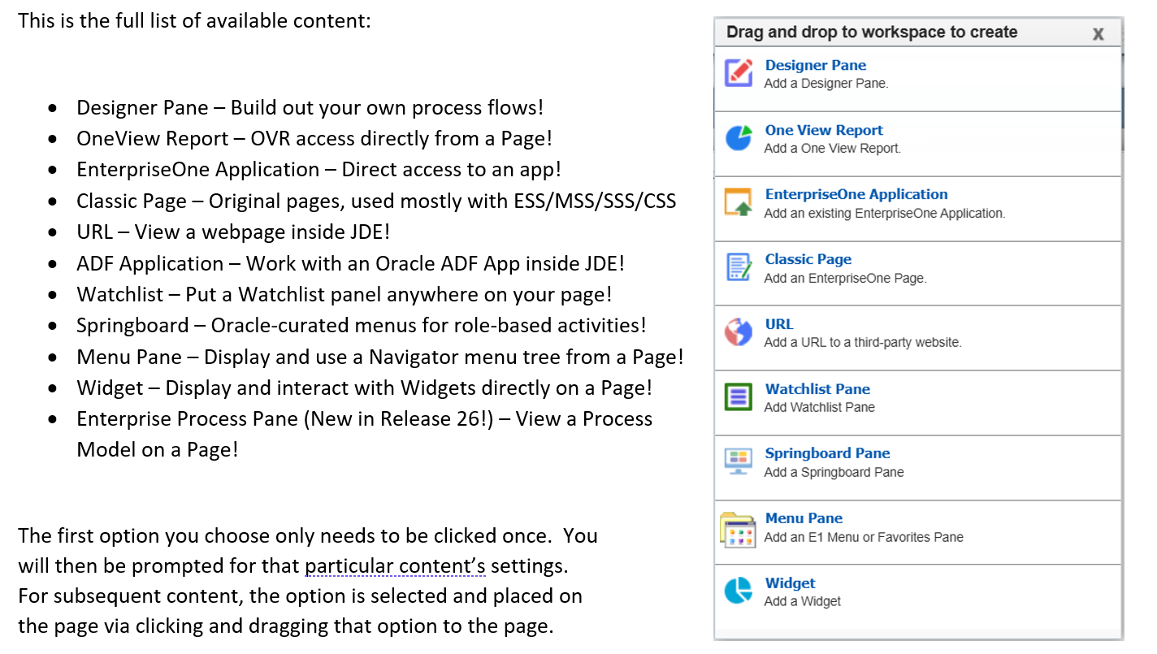Click the Springboard Pane monitor icon
The width and height of the screenshot is (1157, 654).
coord(739,461)
